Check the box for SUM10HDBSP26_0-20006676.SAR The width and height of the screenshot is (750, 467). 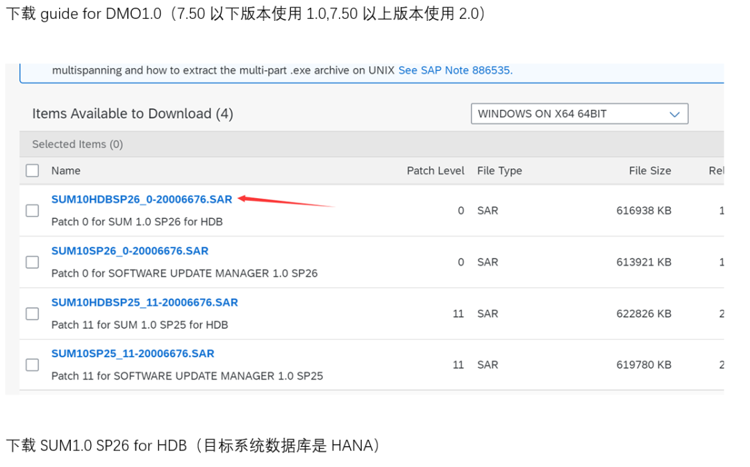coord(32,211)
